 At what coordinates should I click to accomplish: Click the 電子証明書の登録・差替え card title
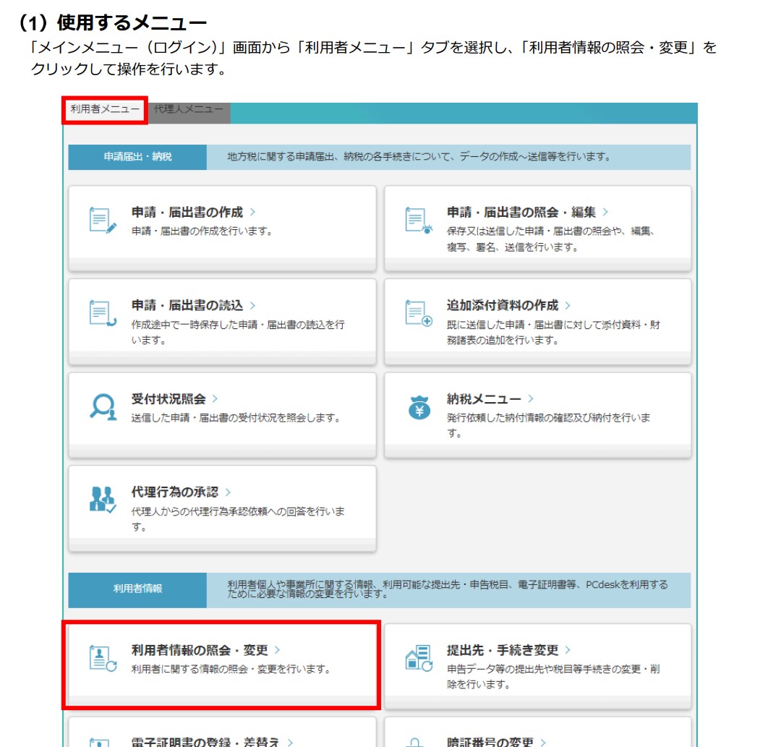[x=207, y=741]
